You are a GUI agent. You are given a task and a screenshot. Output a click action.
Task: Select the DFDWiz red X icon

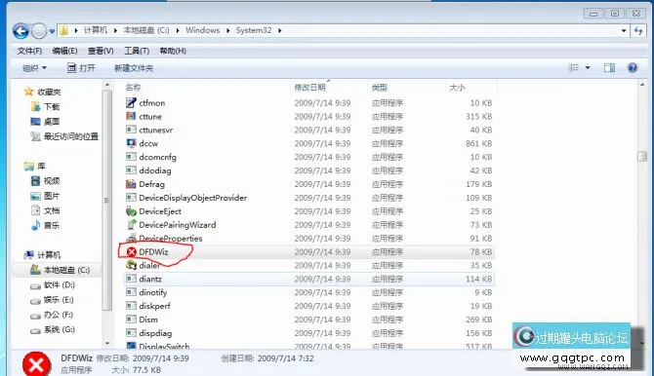click(132, 251)
